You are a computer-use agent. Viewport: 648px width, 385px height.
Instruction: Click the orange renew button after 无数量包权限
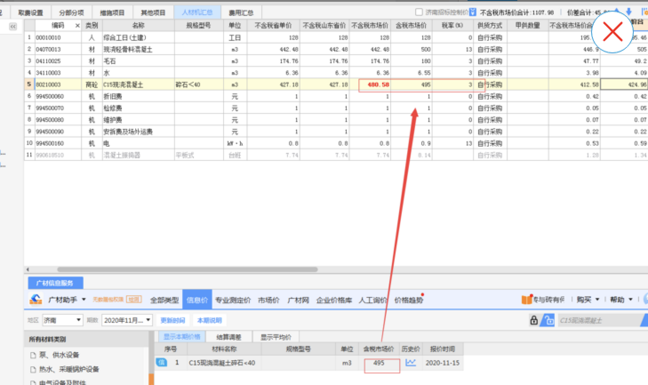click(134, 300)
